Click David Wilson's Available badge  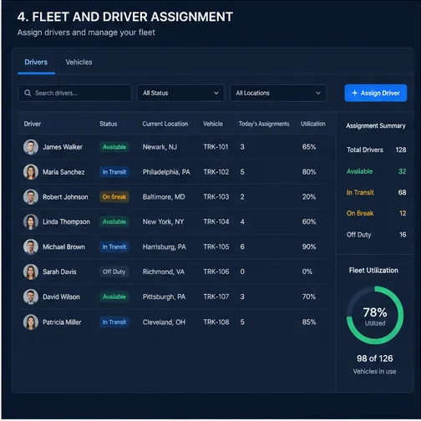point(114,297)
